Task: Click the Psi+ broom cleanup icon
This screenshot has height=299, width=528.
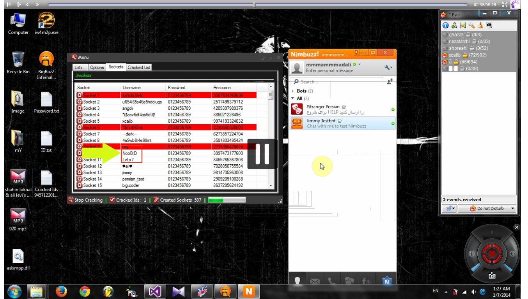Action: click(480, 26)
